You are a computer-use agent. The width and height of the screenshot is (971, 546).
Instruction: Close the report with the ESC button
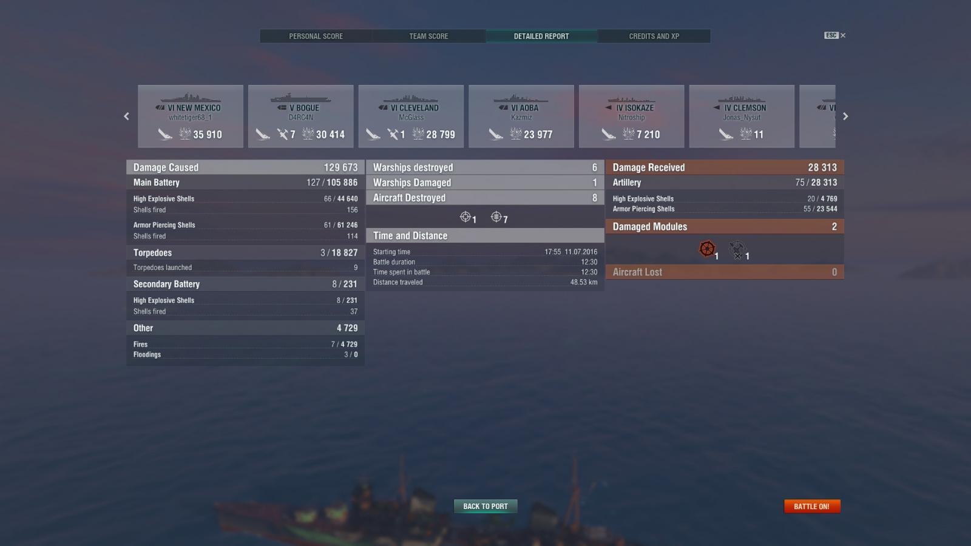pos(834,35)
